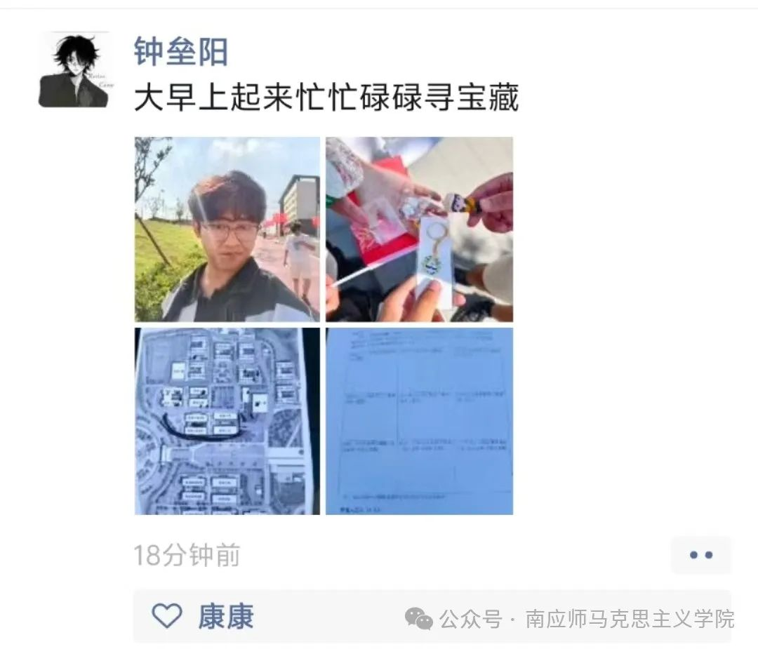Screen dimensions: 758x649
Task: Tap the table grid in paper photo
Action: [x=424, y=424]
